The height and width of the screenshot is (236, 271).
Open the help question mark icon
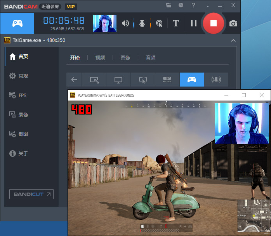tap(193, 5)
